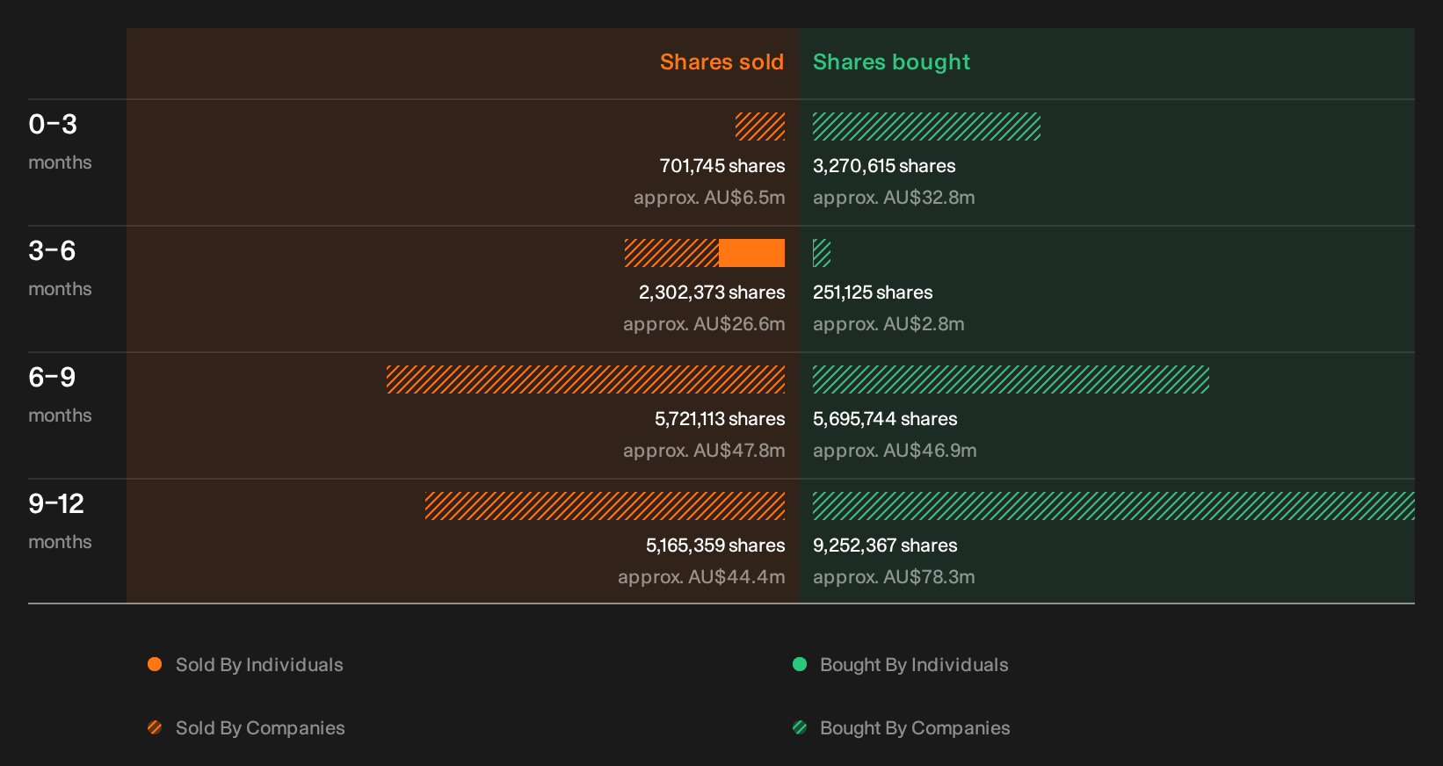The height and width of the screenshot is (766, 1443).
Task: Click the approx. AU$32.8m amount
Action: (x=894, y=198)
